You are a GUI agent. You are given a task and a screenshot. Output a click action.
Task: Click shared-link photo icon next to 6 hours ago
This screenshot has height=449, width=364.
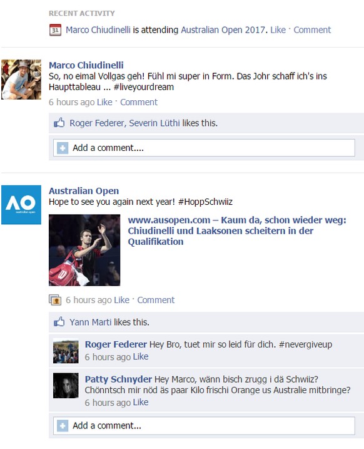(55, 300)
